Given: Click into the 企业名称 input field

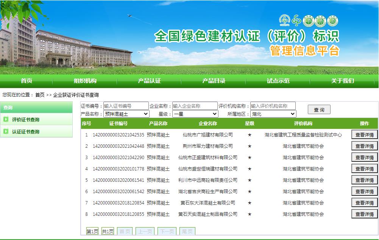Looking at the screenshot, I should click(195, 106).
